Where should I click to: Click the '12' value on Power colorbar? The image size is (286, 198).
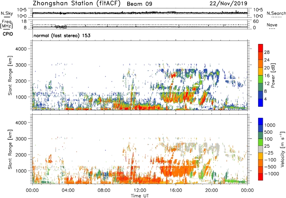point(267,84)
